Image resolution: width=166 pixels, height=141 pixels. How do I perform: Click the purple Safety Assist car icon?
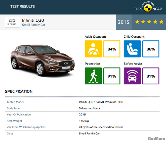coord(132,76)
